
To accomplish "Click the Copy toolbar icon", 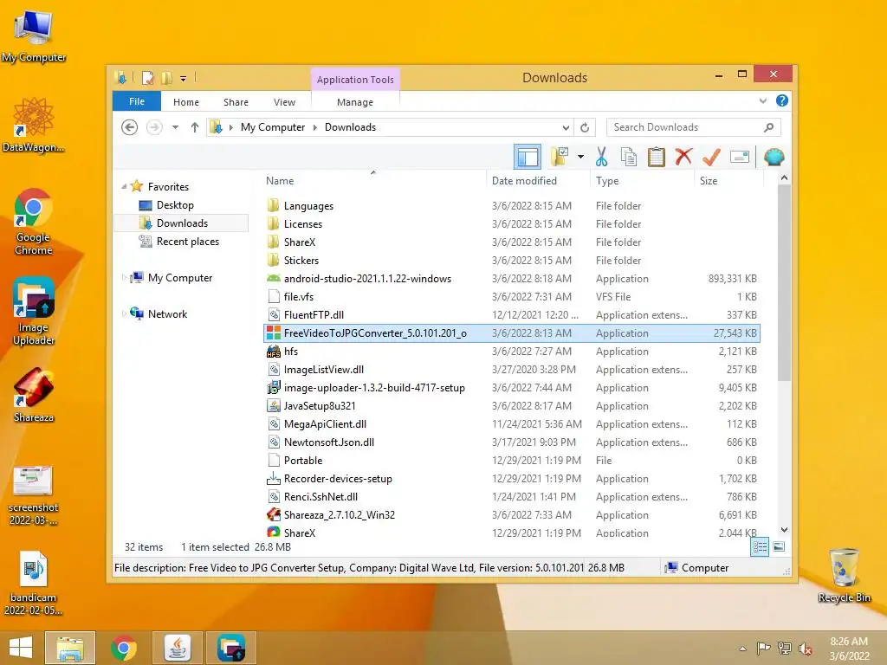I will (x=629, y=158).
